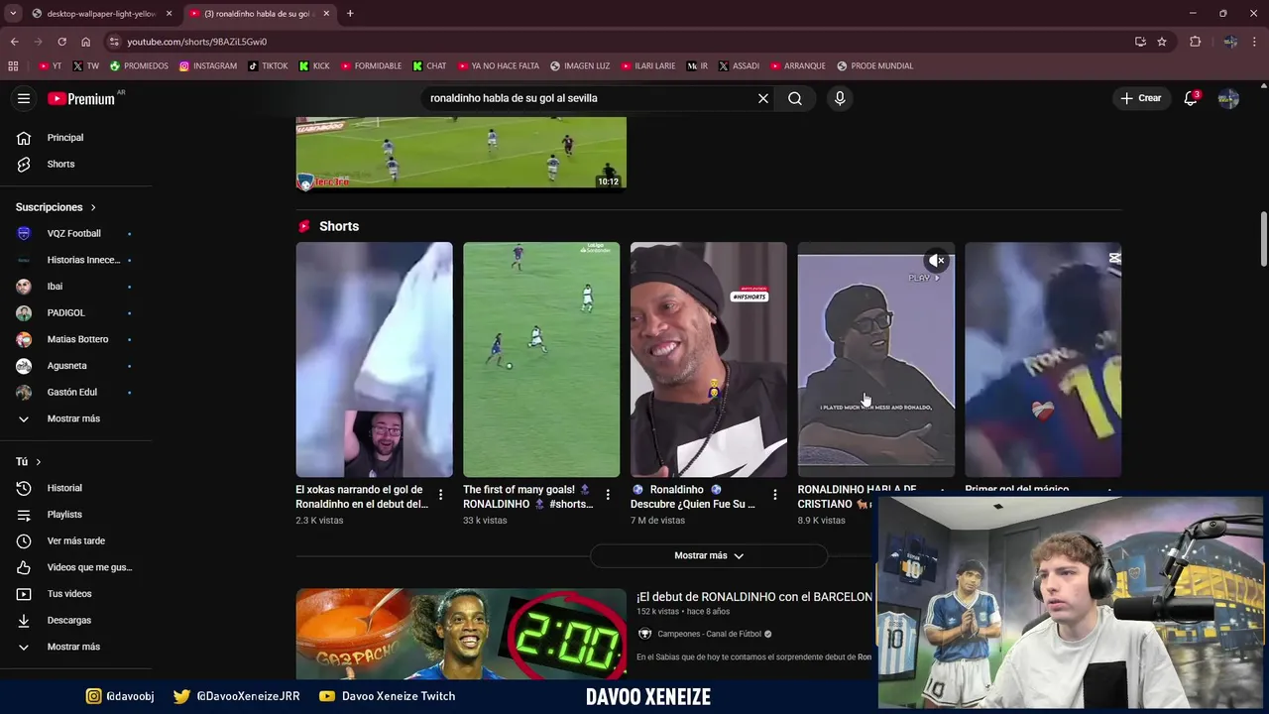The image size is (1269, 714).
Task: Open options for Ronaldinho Descubre Short
Action: [x=775, y=494]
